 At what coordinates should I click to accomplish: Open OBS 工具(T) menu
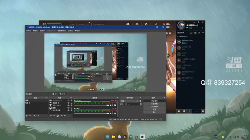coord(70,30)
